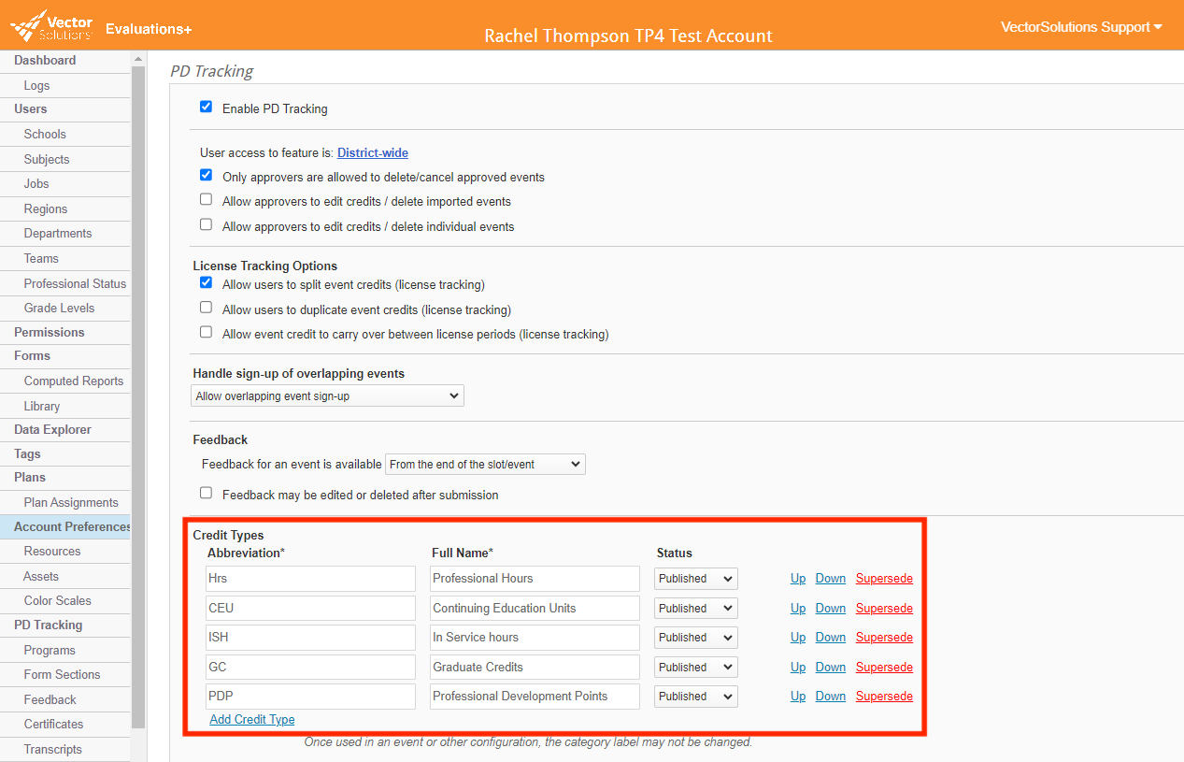This screenshot has width=1184, height=762.
Task: Check Allow users to duplicate event credits
Action: (207, 308)
